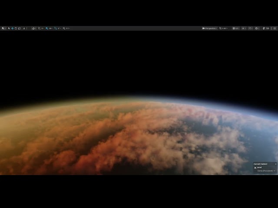Open the performance and scalability menu
The width and height of the screenshot is (278, 208).
250,28
